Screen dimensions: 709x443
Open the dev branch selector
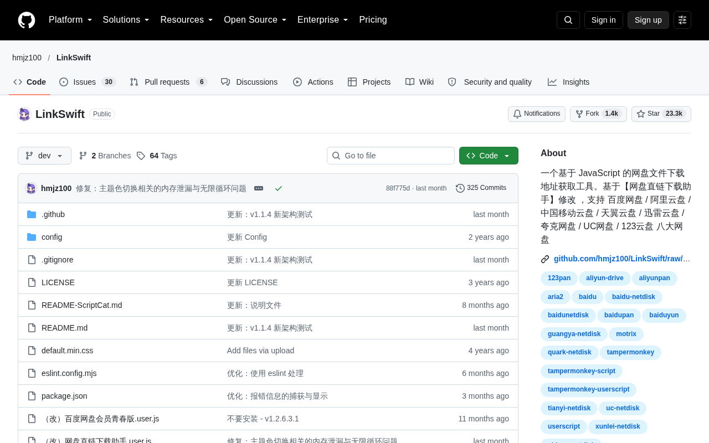tap(44, 156)
